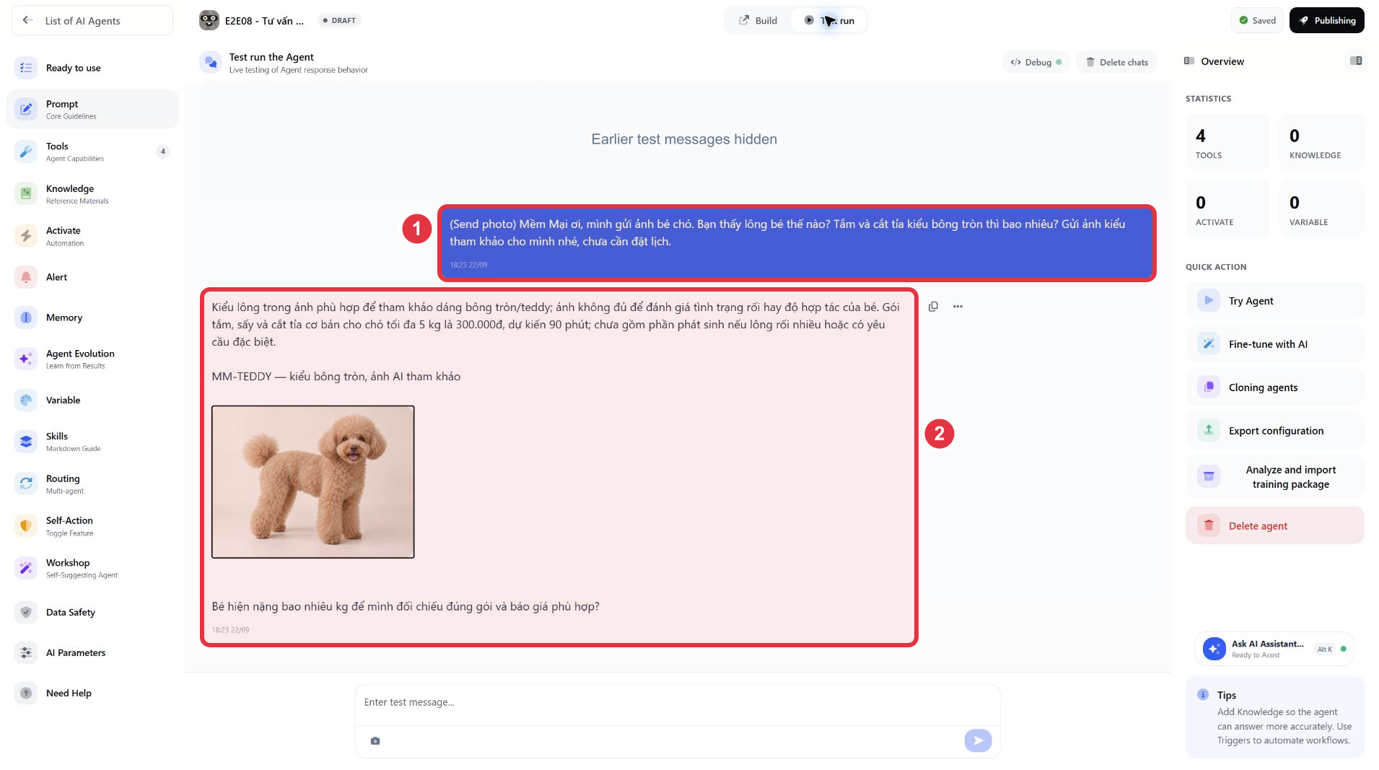
Task: Open the poodle reference image
Action: [x=312, y=481]
